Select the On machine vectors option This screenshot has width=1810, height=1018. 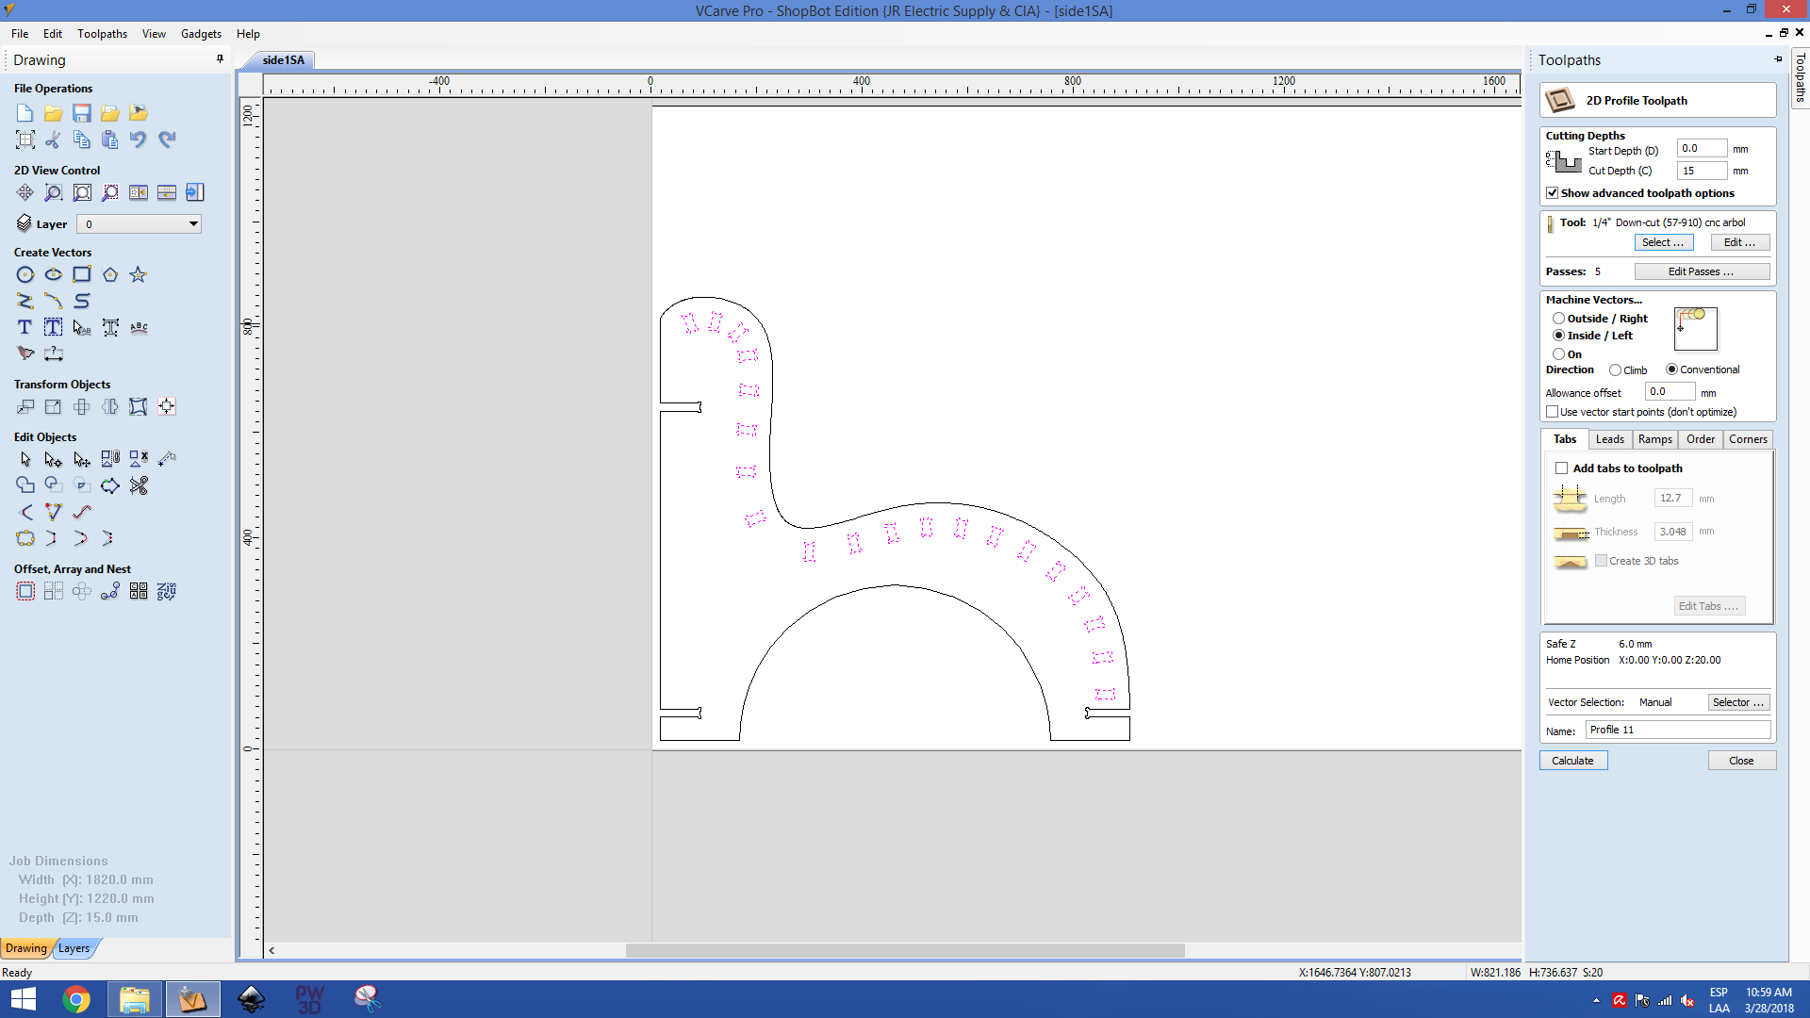(x=1558, y=354)
